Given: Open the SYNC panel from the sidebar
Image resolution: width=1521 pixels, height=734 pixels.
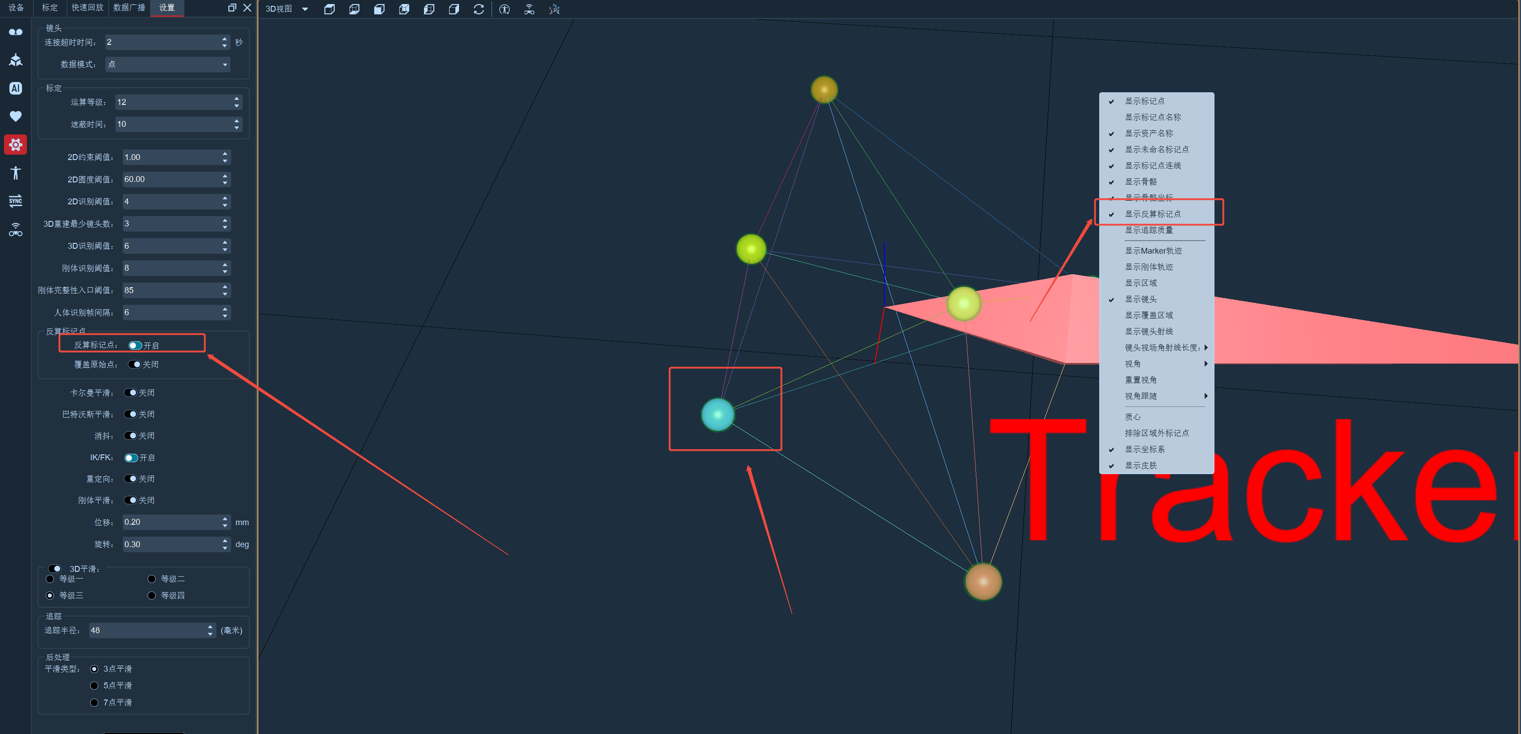Looking at the screenshot, I should [x=15, y=200].
